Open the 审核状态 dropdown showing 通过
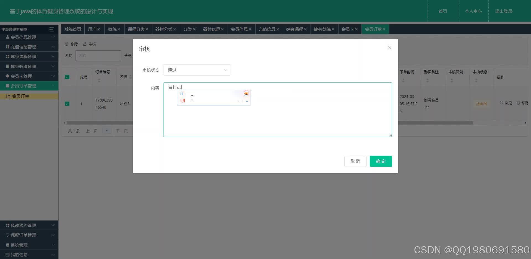 197,70
